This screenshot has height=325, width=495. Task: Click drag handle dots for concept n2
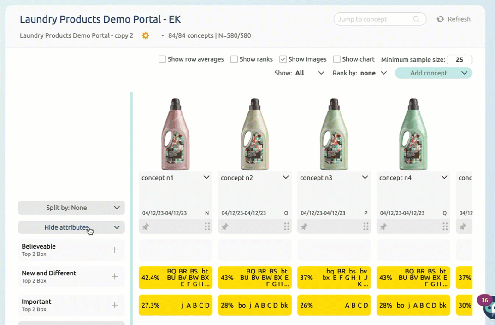click(x=286, y=226)
